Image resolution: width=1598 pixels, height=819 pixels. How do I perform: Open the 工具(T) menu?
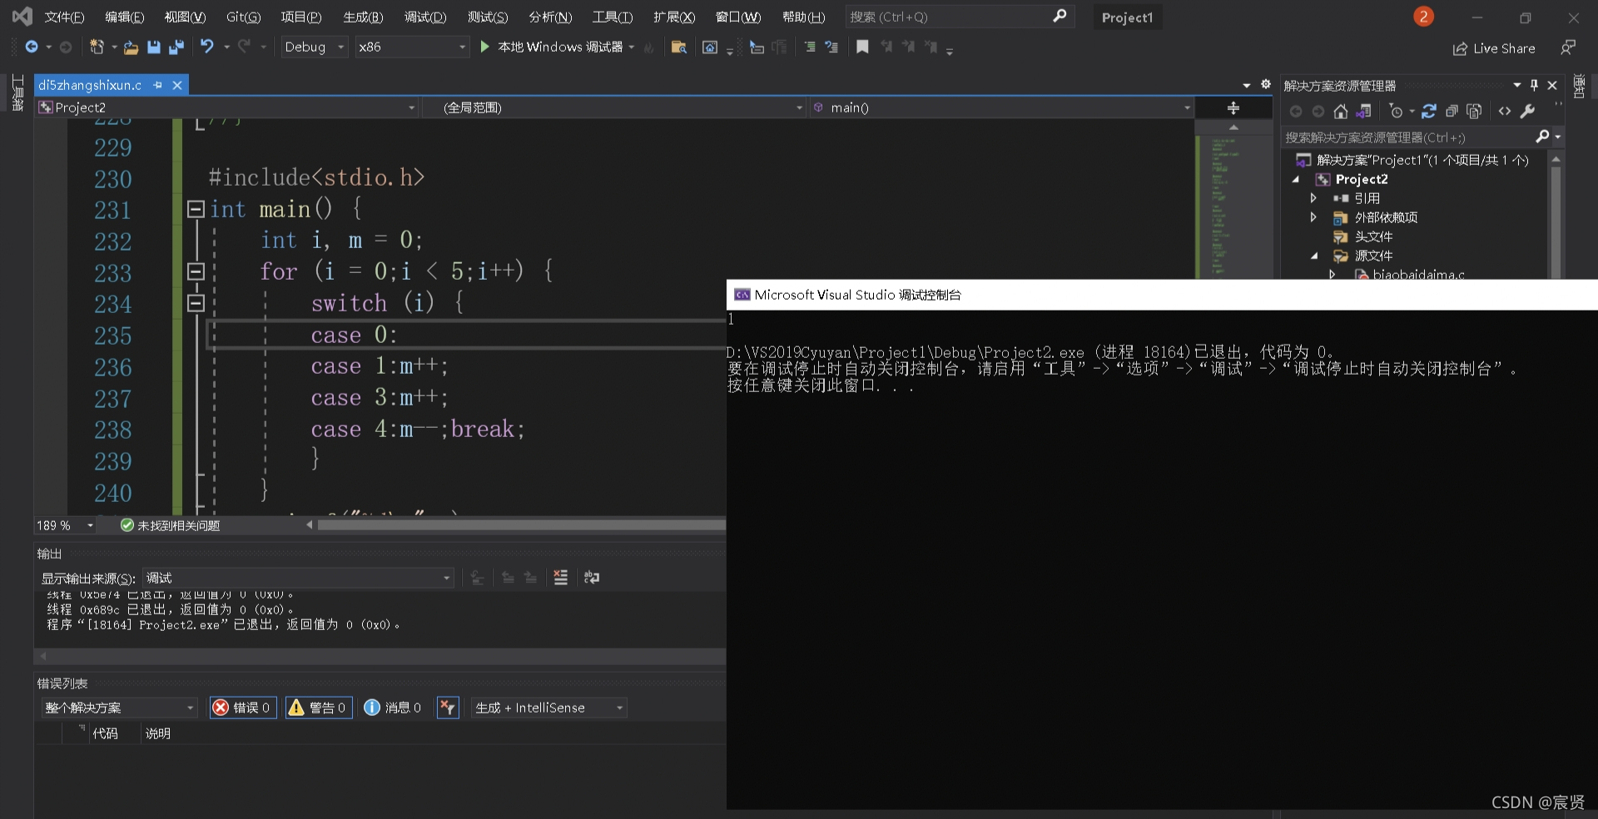(x=612, y=17)
